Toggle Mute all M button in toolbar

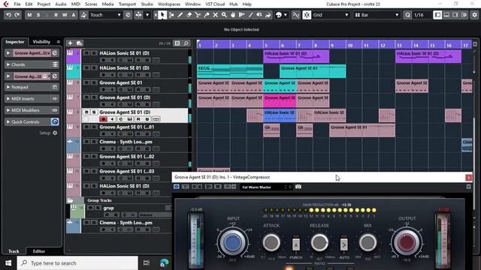(x=29, y=15)
